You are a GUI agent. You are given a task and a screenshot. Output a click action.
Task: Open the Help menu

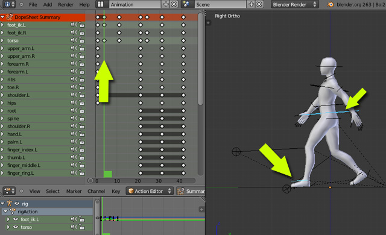pyautogui.click(x=84, y=5)
